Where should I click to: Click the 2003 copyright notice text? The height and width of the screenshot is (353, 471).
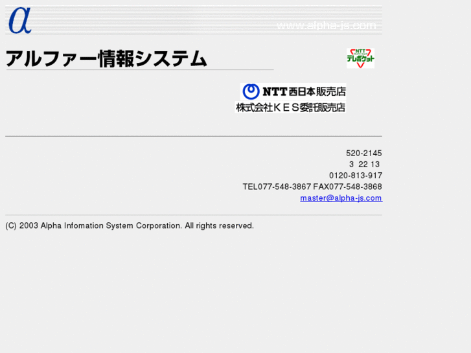[x=130, y=225]
